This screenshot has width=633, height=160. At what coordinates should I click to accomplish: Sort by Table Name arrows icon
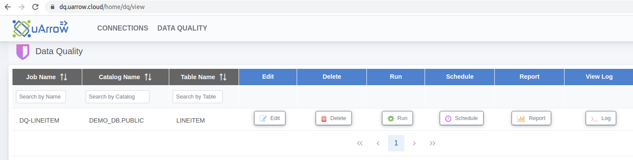click(223, 77)
